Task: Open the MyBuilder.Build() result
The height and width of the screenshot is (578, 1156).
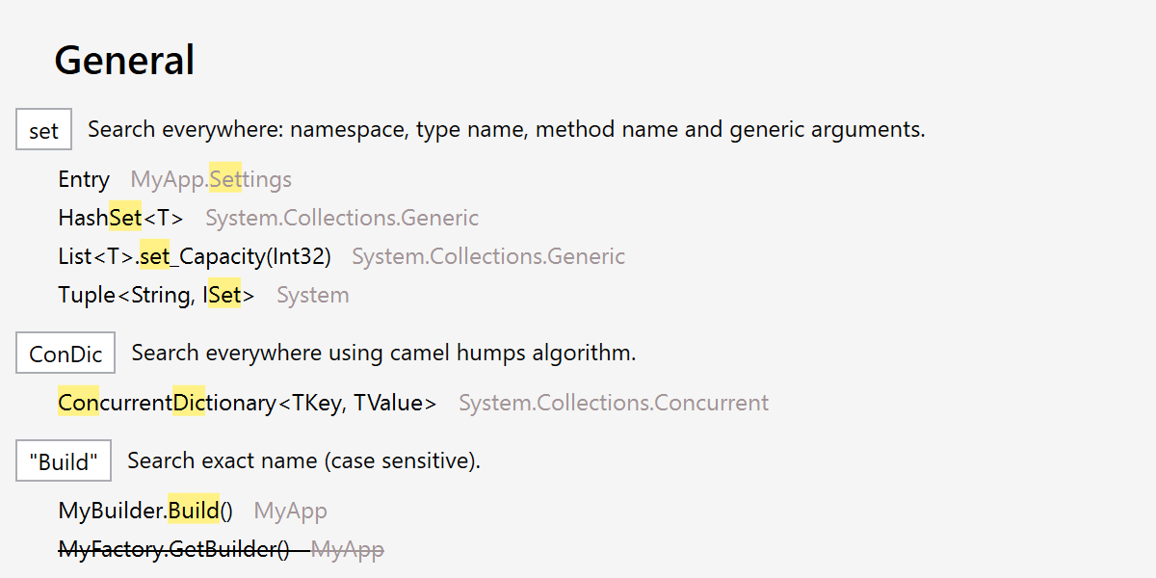Action: point(145,511)
